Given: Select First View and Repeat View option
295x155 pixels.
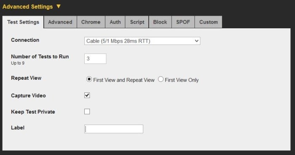Looking at the screenshot, I should click(x=89, y=79).
